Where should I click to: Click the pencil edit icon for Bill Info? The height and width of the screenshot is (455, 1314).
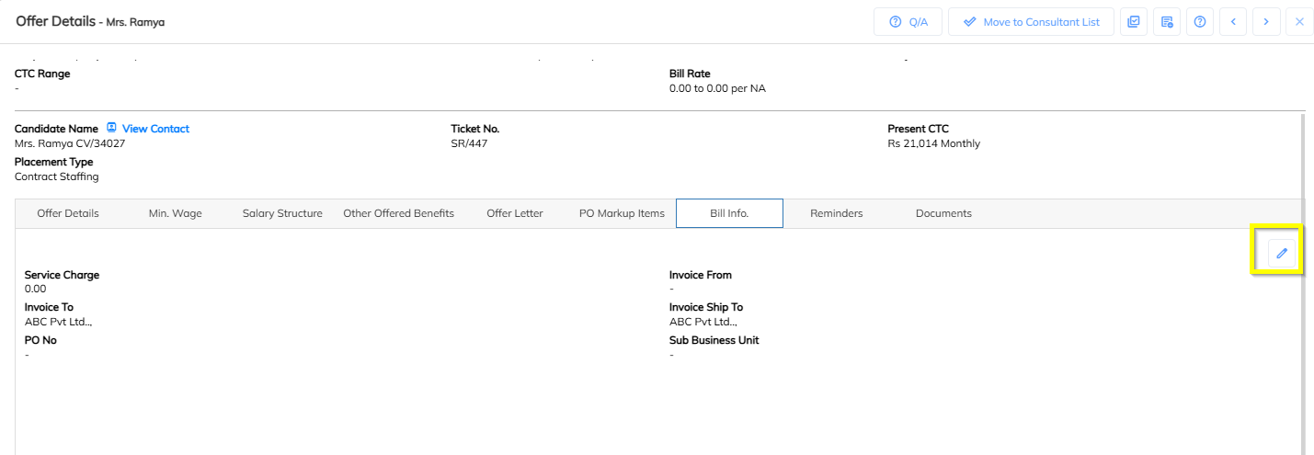1281,253
